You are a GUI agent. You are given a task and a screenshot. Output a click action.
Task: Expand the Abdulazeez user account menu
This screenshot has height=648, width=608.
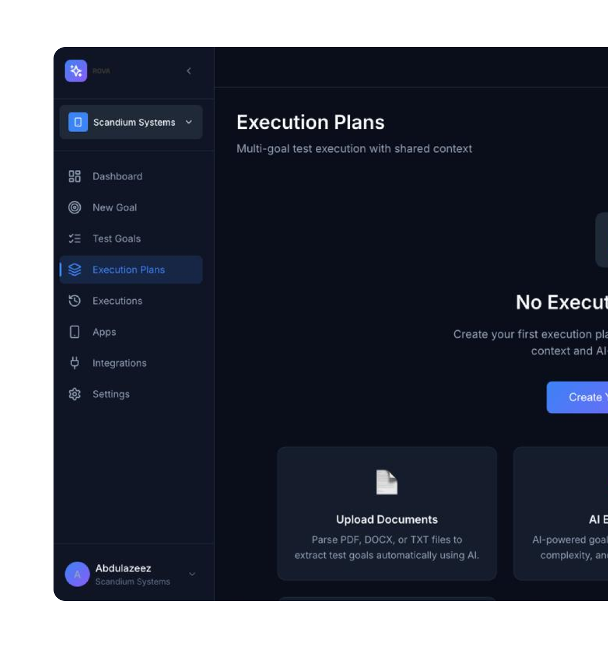[192, 574]
